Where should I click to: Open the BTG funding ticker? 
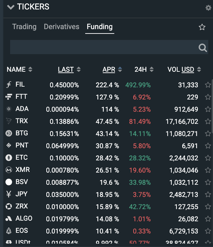coord(22,133)
